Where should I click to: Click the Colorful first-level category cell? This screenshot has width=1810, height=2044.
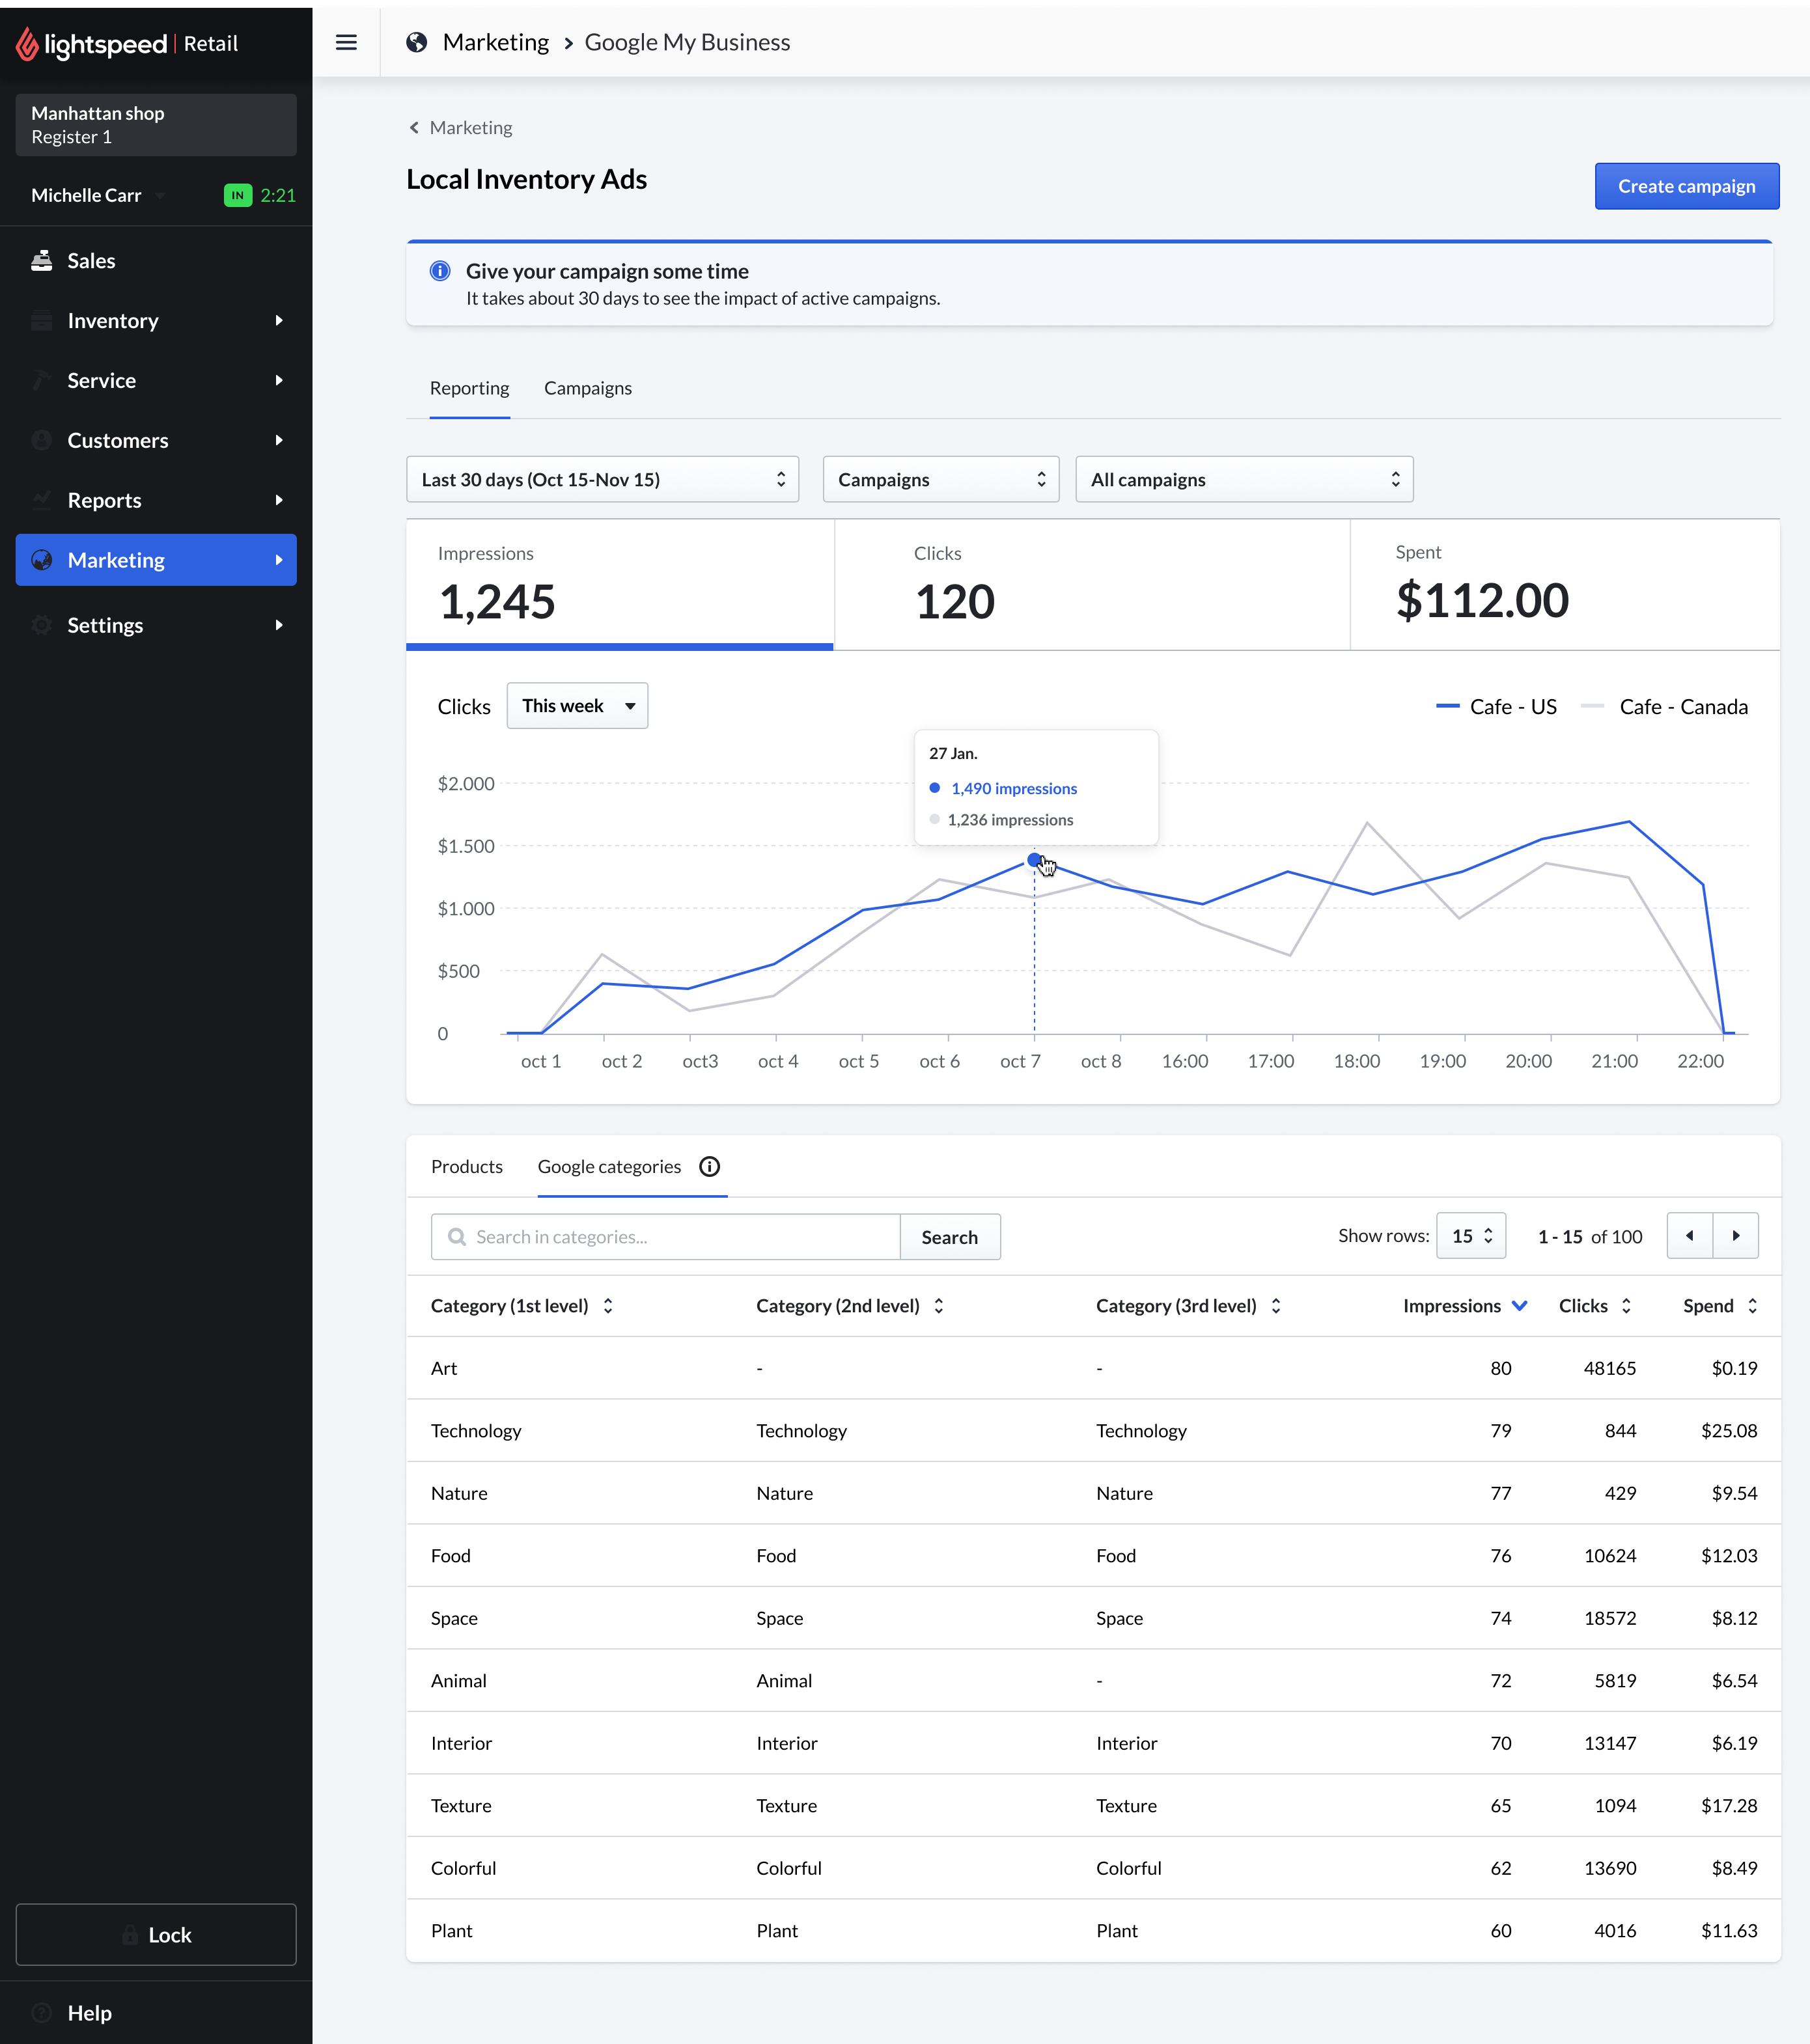463,1868
